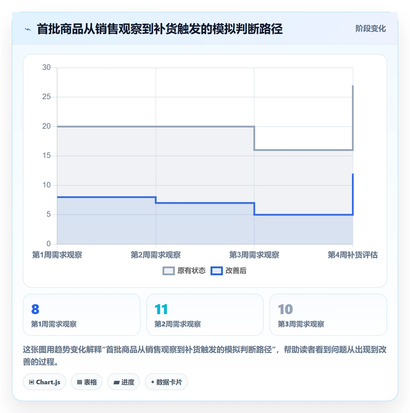Click the 原有状态 legend label
Image resolution: width=410 pixels, height=413 pixels.
[x=192, y=271]
